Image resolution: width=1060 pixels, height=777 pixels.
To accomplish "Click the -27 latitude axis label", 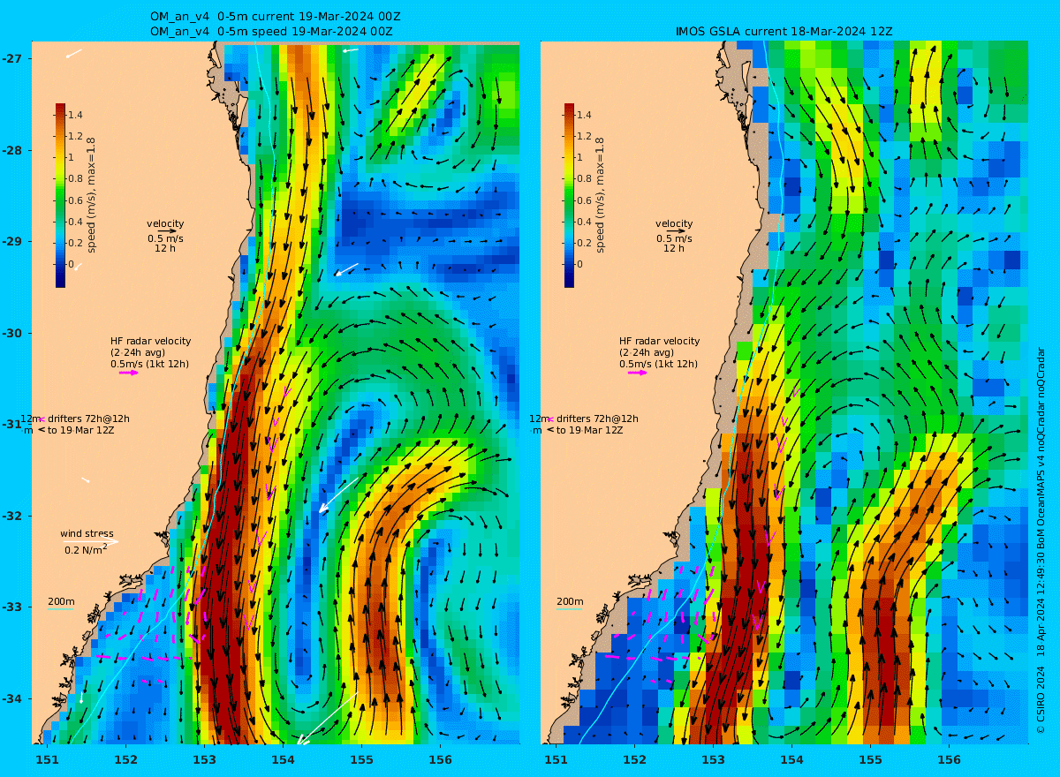I will pos(12,58).
